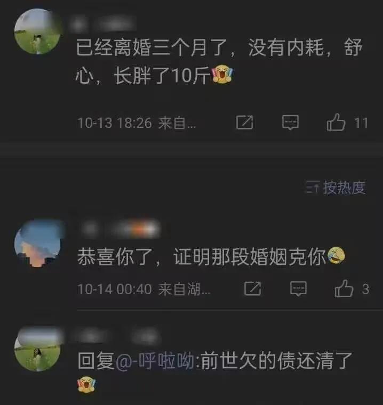This screenshot has height=405, width=383.
Task: Share the reply posted 10-14 00:40
Action: point(252,288)
